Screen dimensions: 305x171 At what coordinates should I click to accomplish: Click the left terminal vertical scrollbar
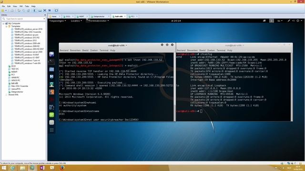(174, 87)
